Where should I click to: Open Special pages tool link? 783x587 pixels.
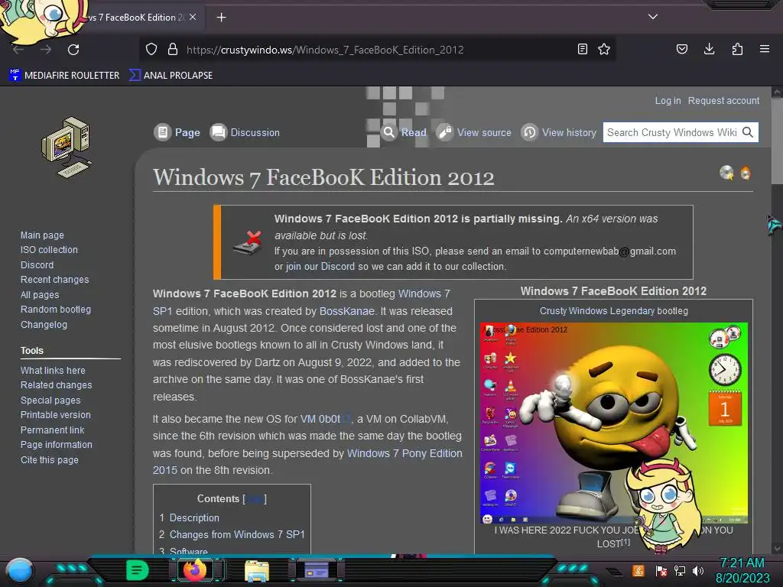(x=50, y=401)
